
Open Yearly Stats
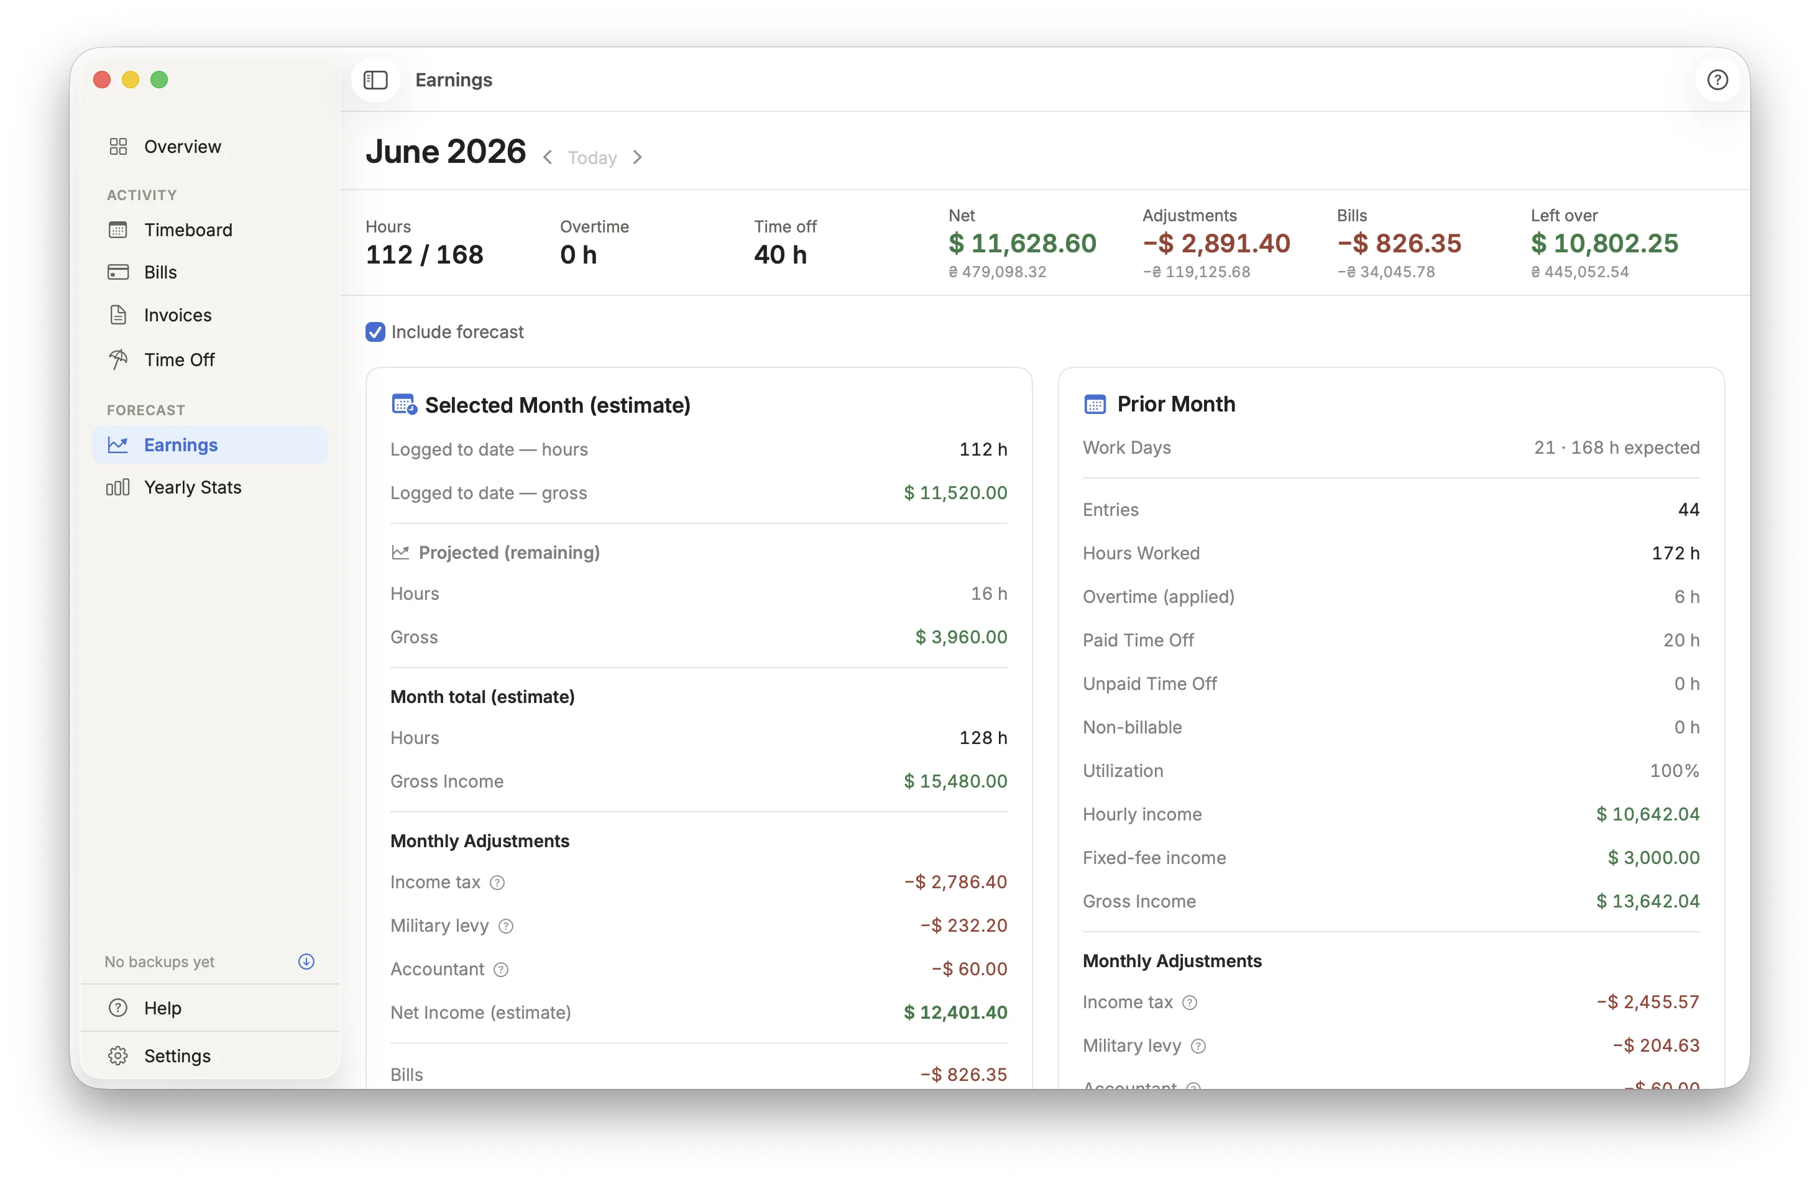[210, 487]
